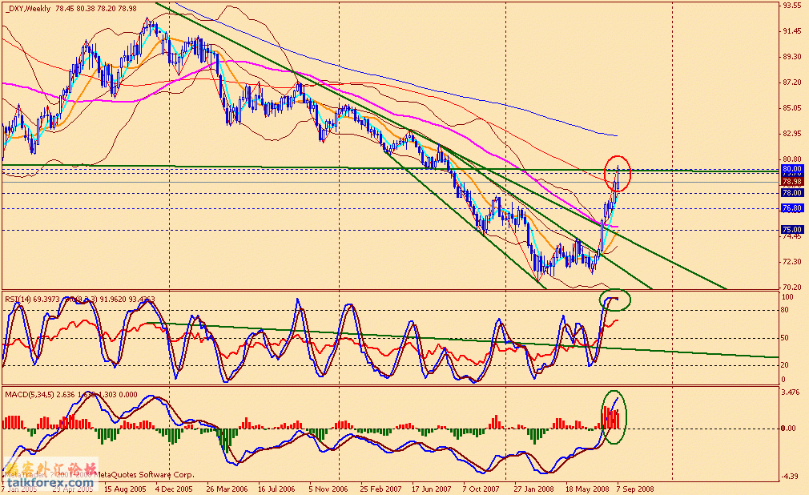Click the MACD(5,34,5) indicator label
Viewport: 809px width, 495px height.
click(30, 395)
